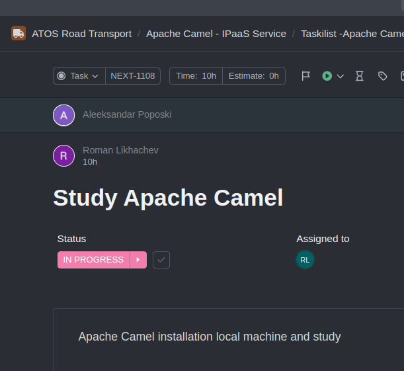The width and height of the screenshot is (404, 371).
Task: Tick the complete task checkmark box
Action: [x=161, y=260]
